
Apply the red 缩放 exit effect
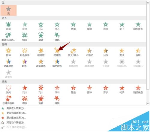tap(25, 100)
